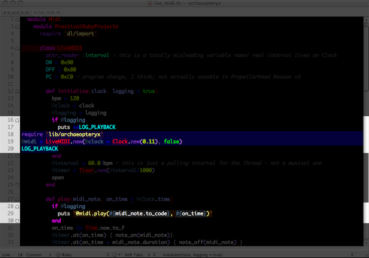
Task: Click line number 18 in the gutter
Action: 11,134
